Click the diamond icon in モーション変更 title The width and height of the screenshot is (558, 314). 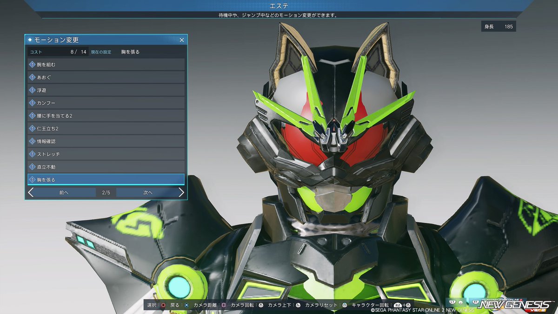pyautogui.click(x=30, y=40)
